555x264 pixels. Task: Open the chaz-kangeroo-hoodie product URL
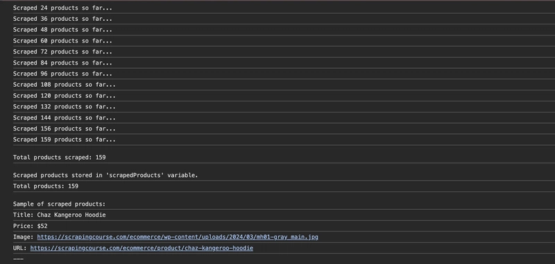(142, 248)
